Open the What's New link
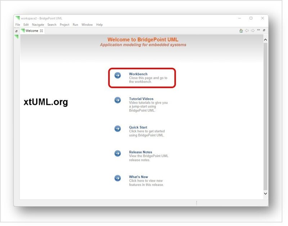The image size is (288, 226). point(138,177)
